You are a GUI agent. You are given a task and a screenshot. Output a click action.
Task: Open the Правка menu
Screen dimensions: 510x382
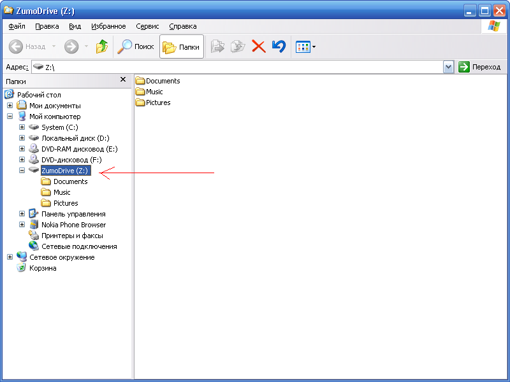[x=47, y=26]
